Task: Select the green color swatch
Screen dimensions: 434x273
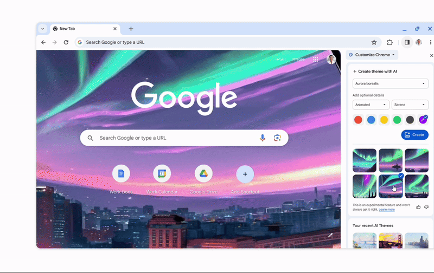Action: pyautogui.click(x=397, y=120)
